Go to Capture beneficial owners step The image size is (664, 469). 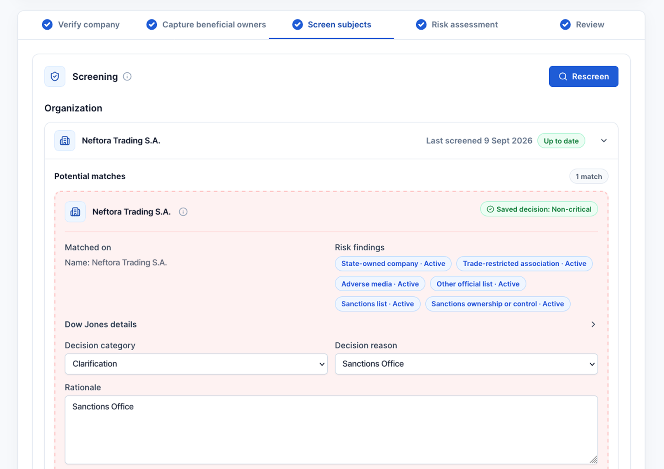[x=206, y=24]
